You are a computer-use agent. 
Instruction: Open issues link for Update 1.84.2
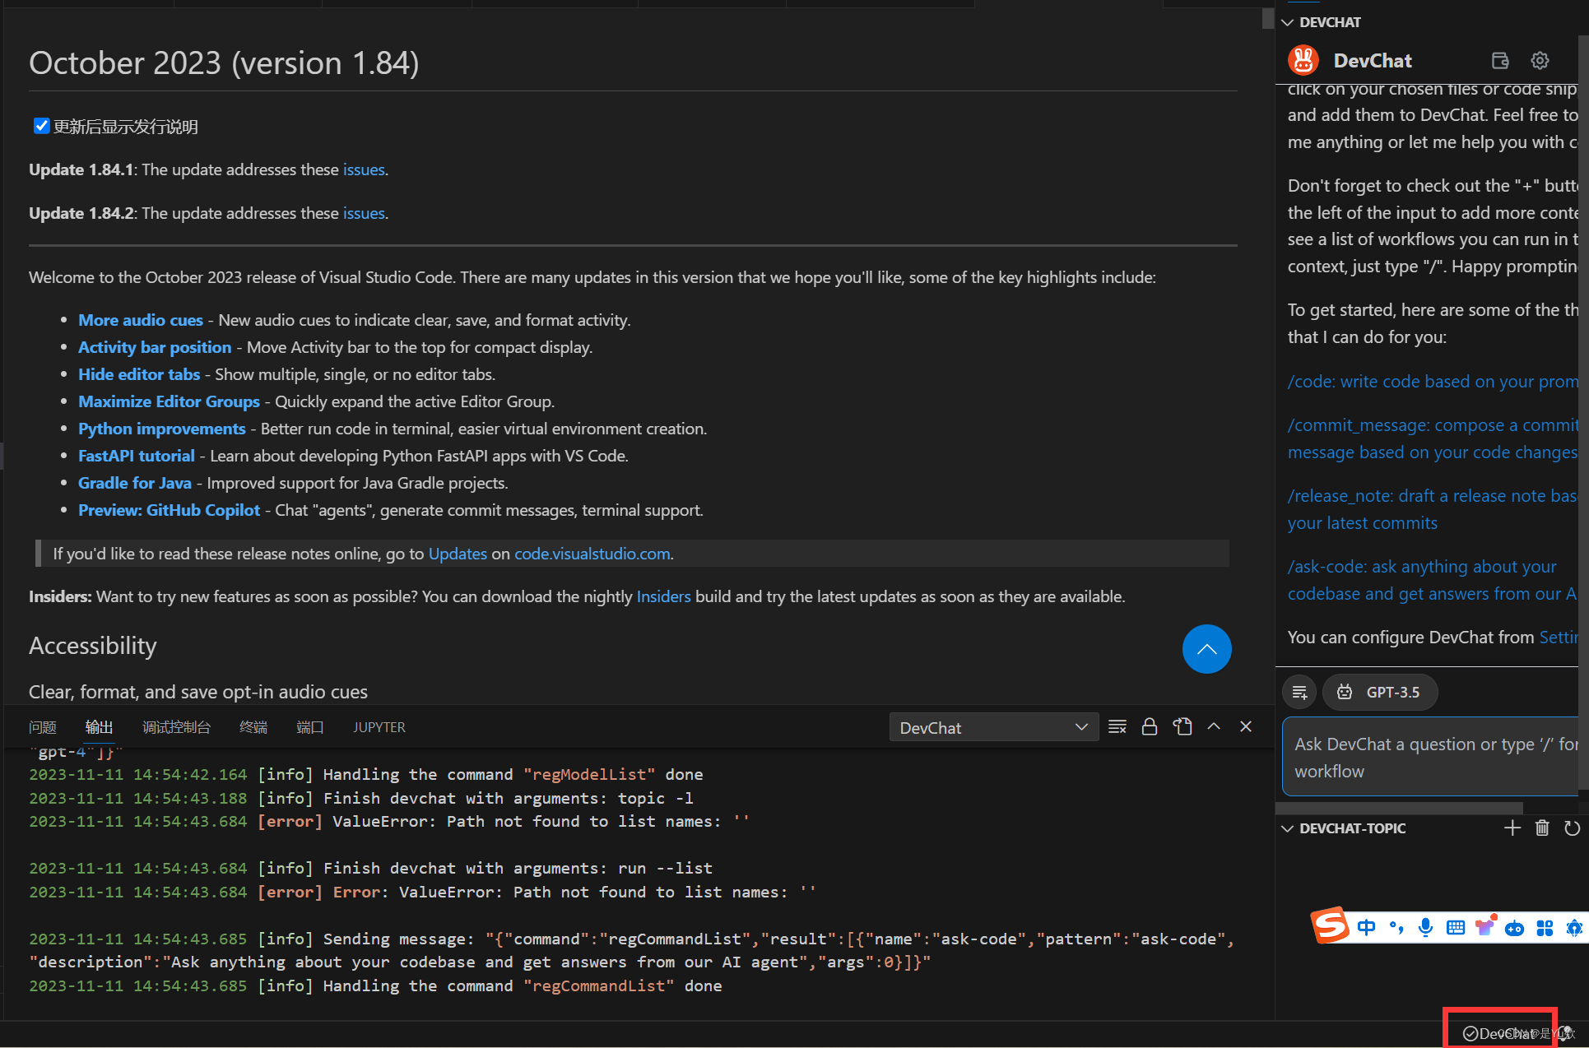click(364, 213)
